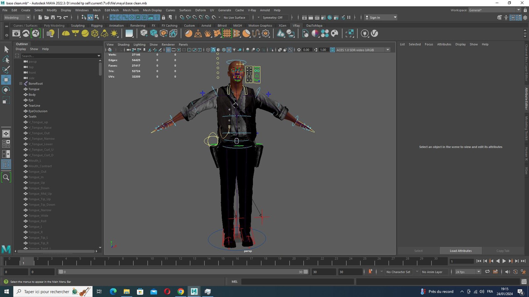Open the Deform menu
Viewport: 529px width, 297px height.
200,10
